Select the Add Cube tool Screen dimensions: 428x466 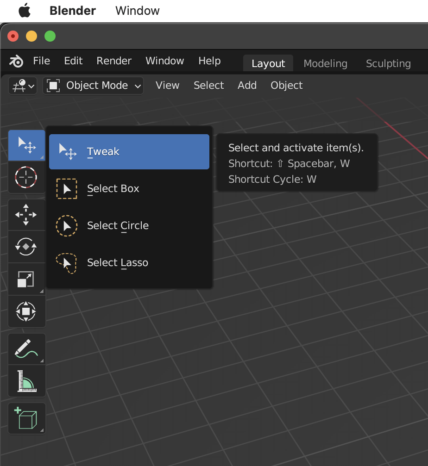(26, 418)
